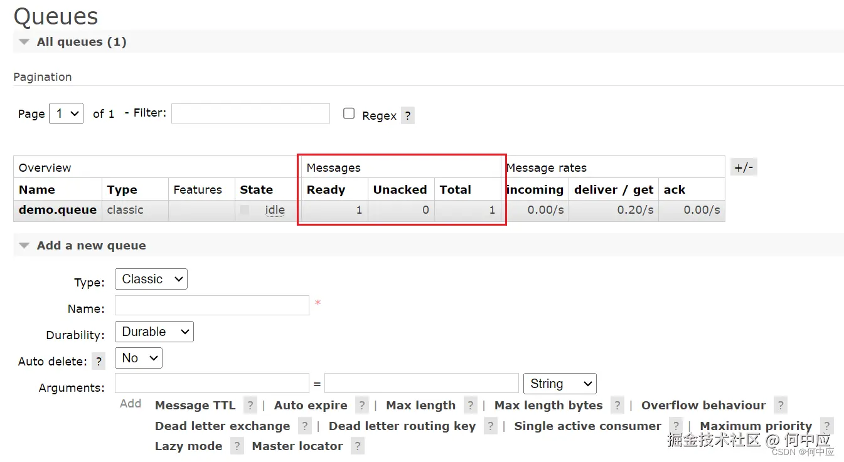This screenshot has height=462, width=844.
Task: Click the help icon next to Regex
Action: point(408,115)
